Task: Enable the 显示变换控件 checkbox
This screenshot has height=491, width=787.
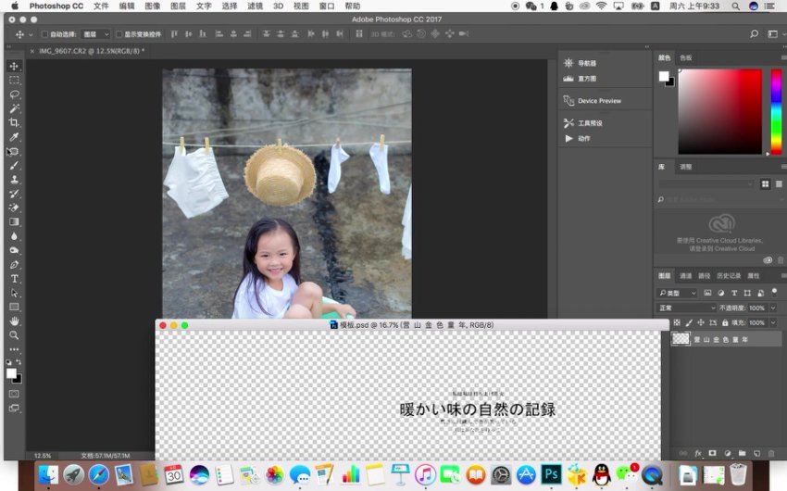Action: pyautogui.click(x=119, y=34)
